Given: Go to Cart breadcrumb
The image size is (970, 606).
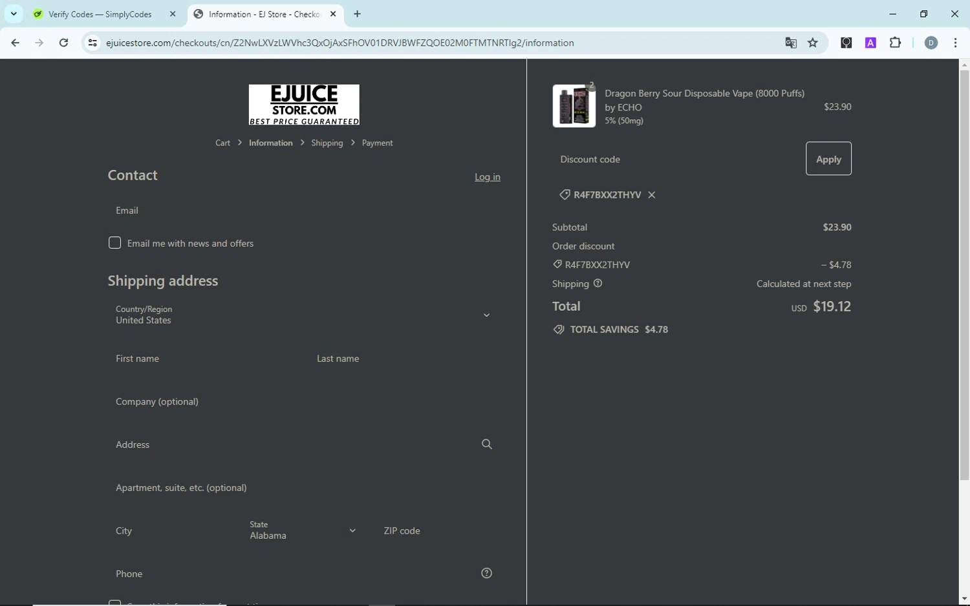Looking at the screenshot, I should click(222, 143).
